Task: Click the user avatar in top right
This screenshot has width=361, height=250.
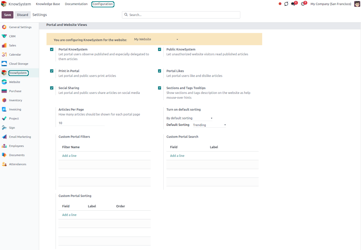Action: [x=357, y=4]
